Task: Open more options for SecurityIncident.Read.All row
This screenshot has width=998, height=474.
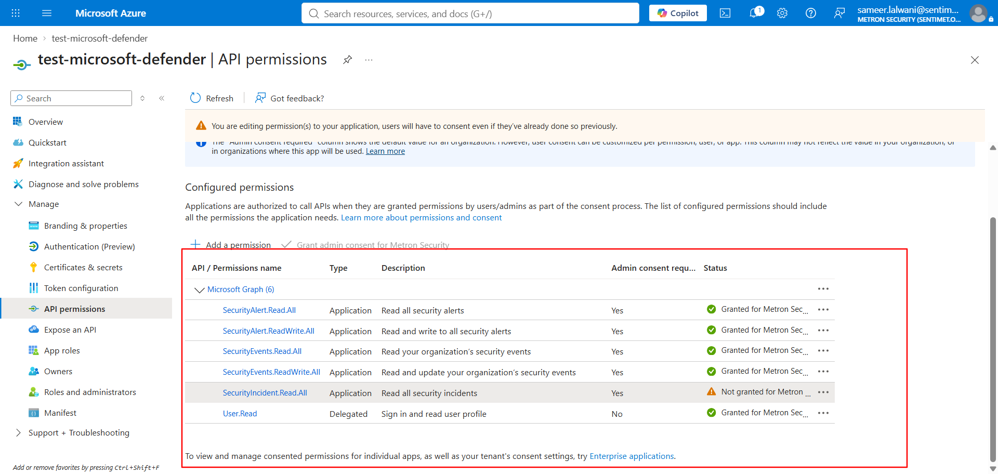Action: coord(823,392)
